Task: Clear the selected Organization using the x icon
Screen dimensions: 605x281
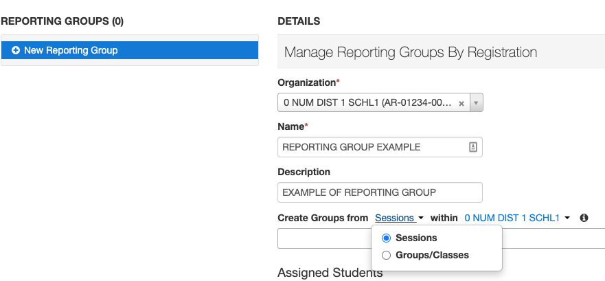Action: pos(462,103)
